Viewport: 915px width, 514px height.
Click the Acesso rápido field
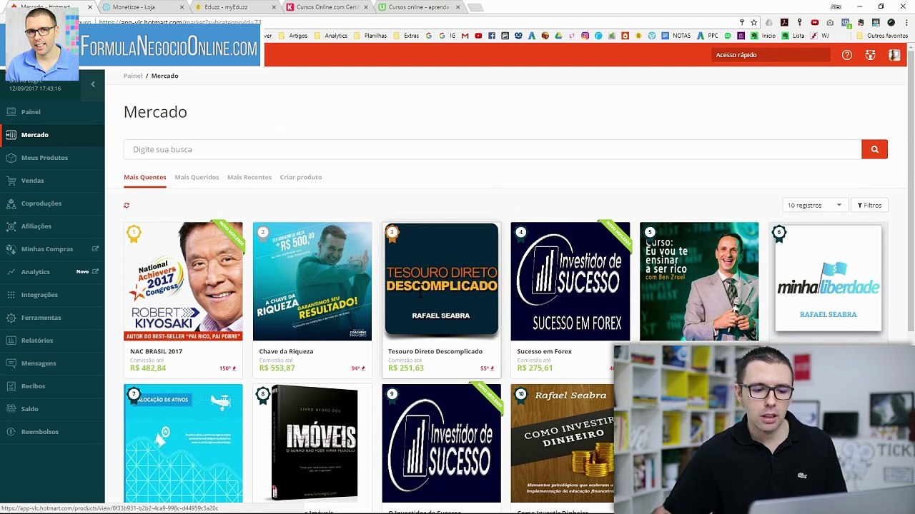[x=771, y=55]
